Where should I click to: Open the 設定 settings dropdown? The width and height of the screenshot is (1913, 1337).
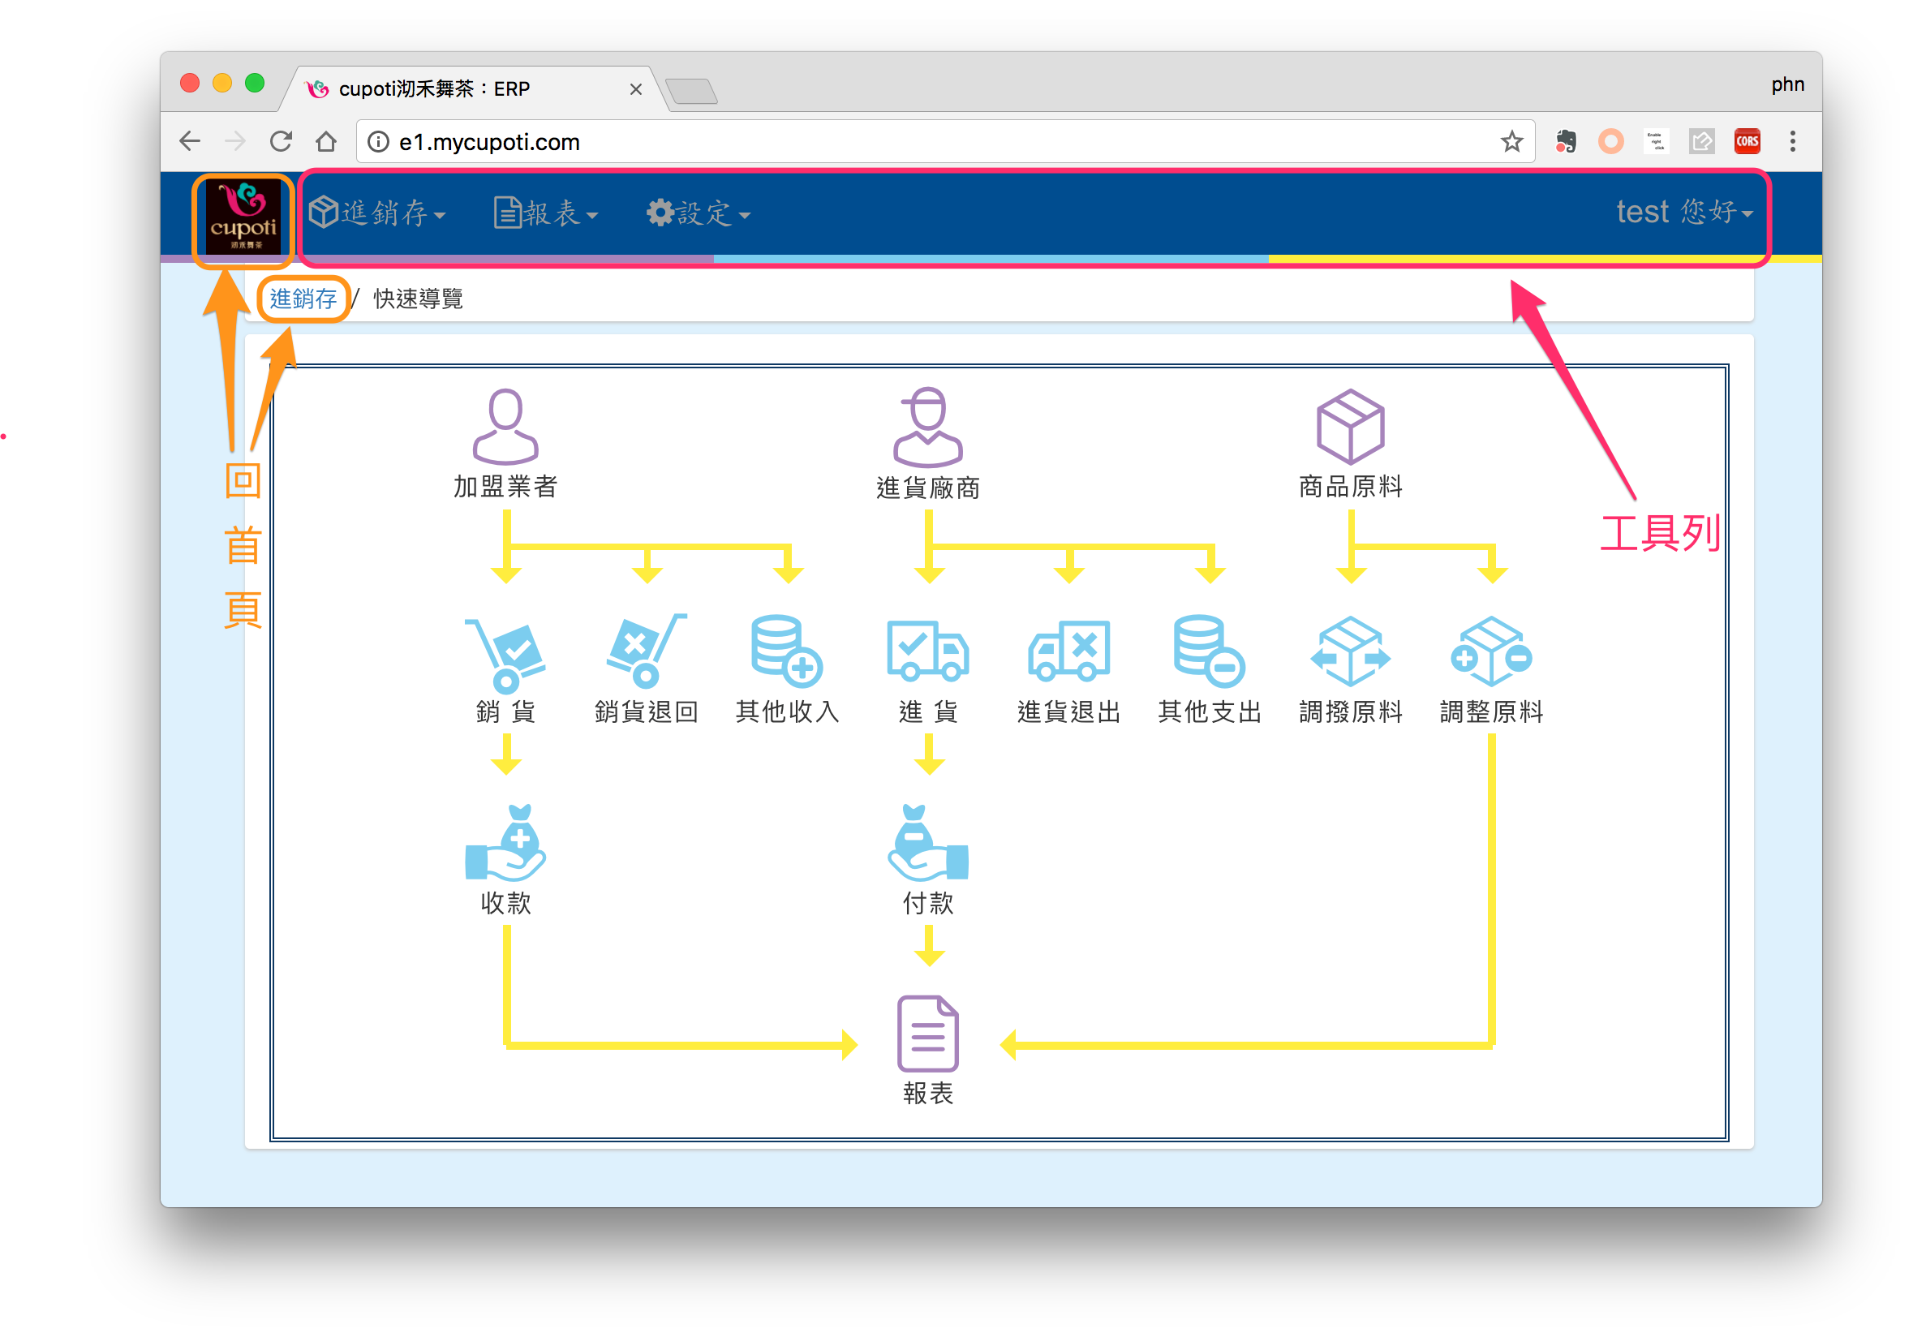(x=699, y=213)
